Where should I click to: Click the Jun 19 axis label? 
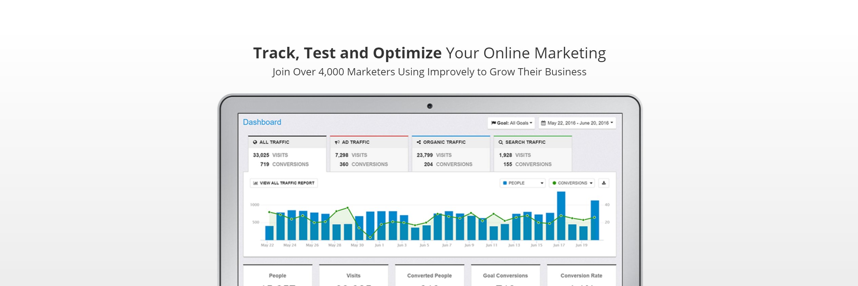[581, 245]
